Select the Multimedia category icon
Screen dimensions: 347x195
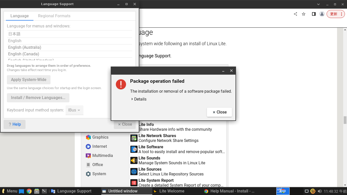coord(88,155)
